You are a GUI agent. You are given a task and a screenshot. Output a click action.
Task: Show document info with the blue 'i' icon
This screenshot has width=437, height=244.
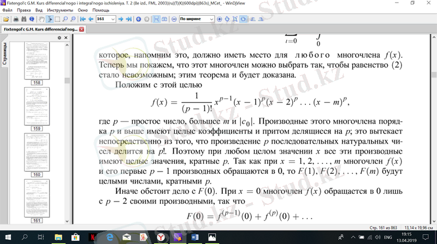click(x=32, y=19)
